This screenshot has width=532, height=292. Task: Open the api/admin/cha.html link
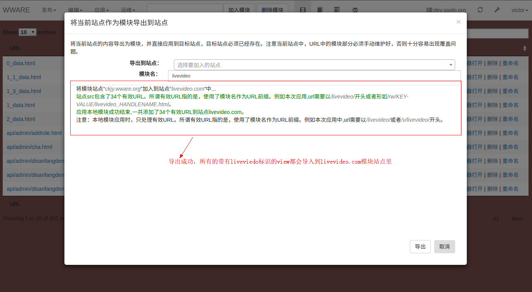click(x=29, y=147)
